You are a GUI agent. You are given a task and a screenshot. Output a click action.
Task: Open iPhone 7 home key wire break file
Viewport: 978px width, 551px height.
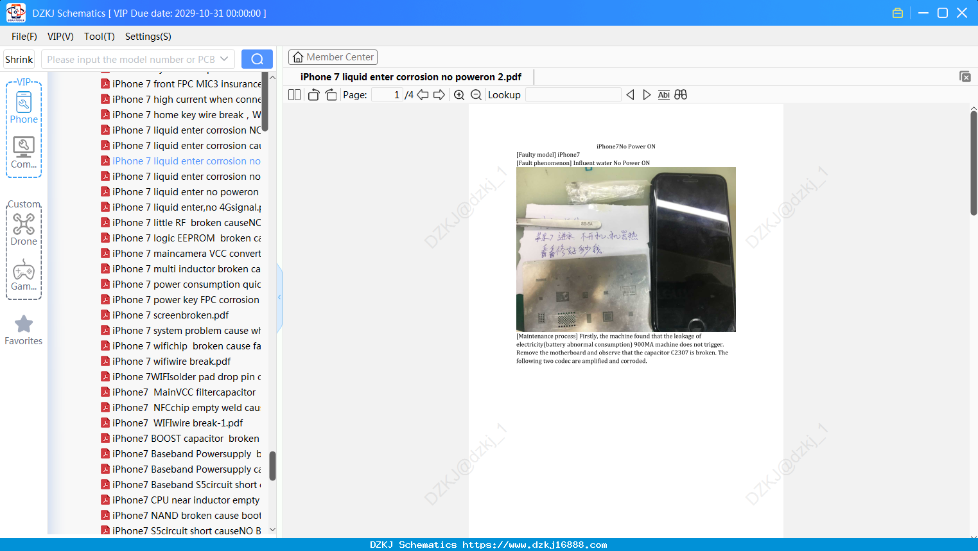click(186, 114)
